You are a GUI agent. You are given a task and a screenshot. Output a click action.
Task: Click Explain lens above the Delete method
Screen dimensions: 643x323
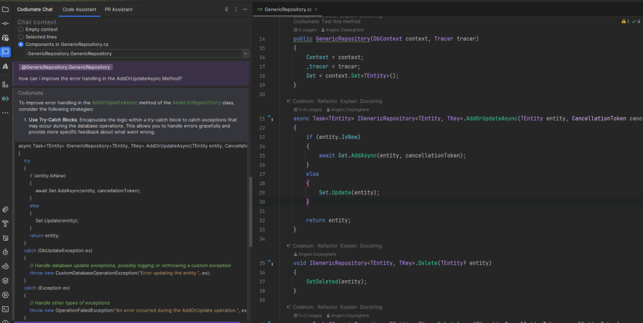coord(349,246)
